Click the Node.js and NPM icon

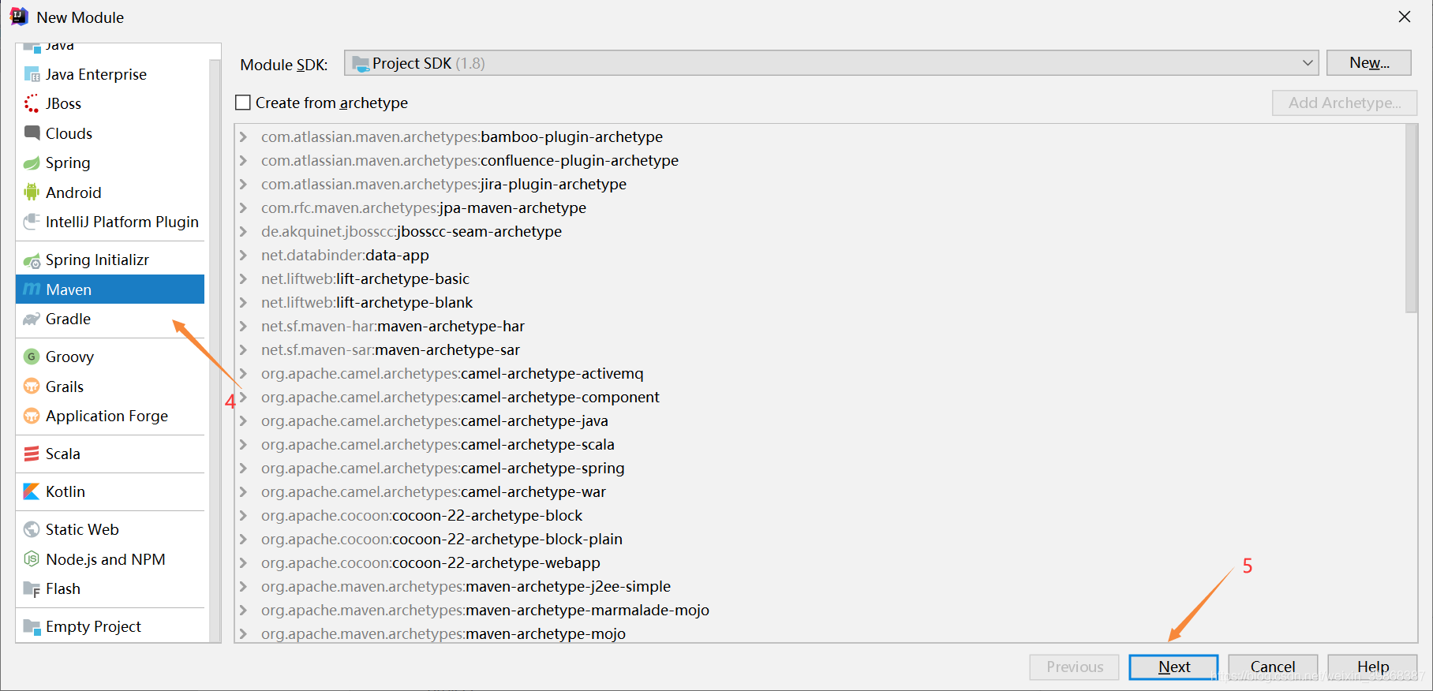32,559
